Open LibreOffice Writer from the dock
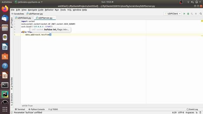 [5, 47]
